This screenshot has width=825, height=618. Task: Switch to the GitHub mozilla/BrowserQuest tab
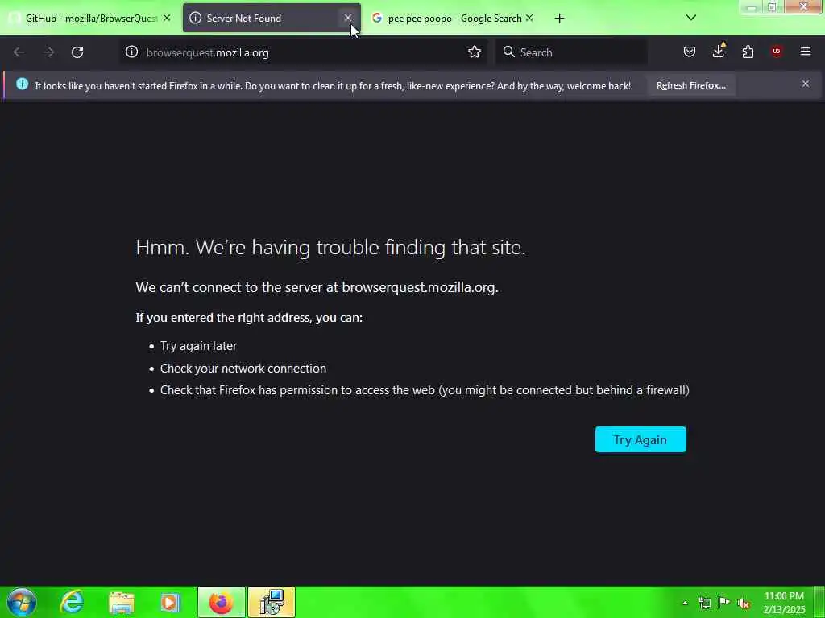tap(89, 19)
